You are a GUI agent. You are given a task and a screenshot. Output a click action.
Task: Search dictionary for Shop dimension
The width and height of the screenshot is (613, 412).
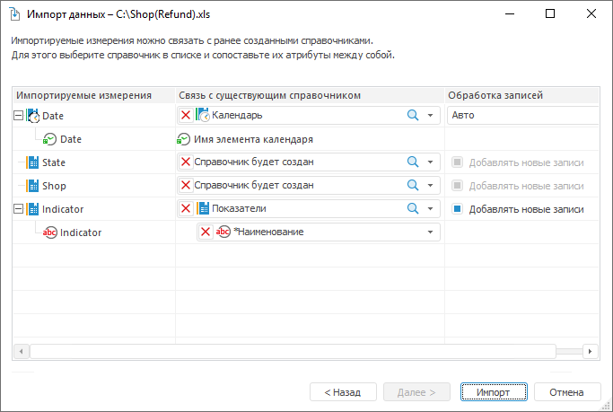[413, 185]
